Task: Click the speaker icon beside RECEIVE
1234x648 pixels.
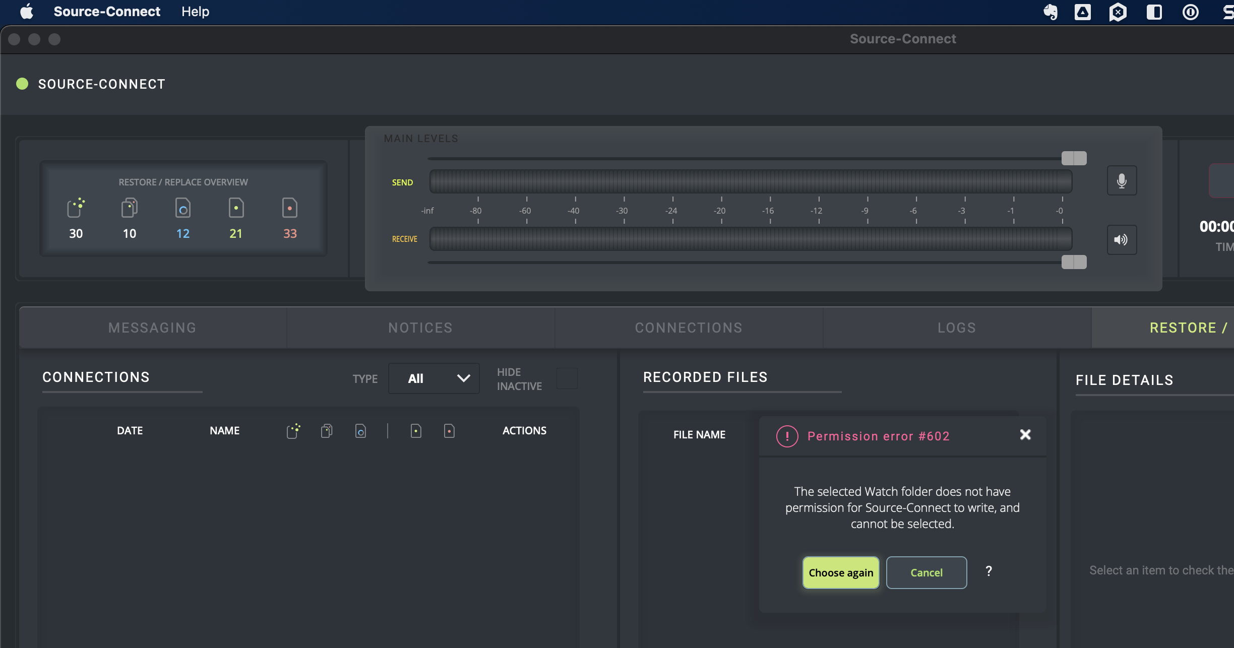Action: click(x=1122, y=240)
